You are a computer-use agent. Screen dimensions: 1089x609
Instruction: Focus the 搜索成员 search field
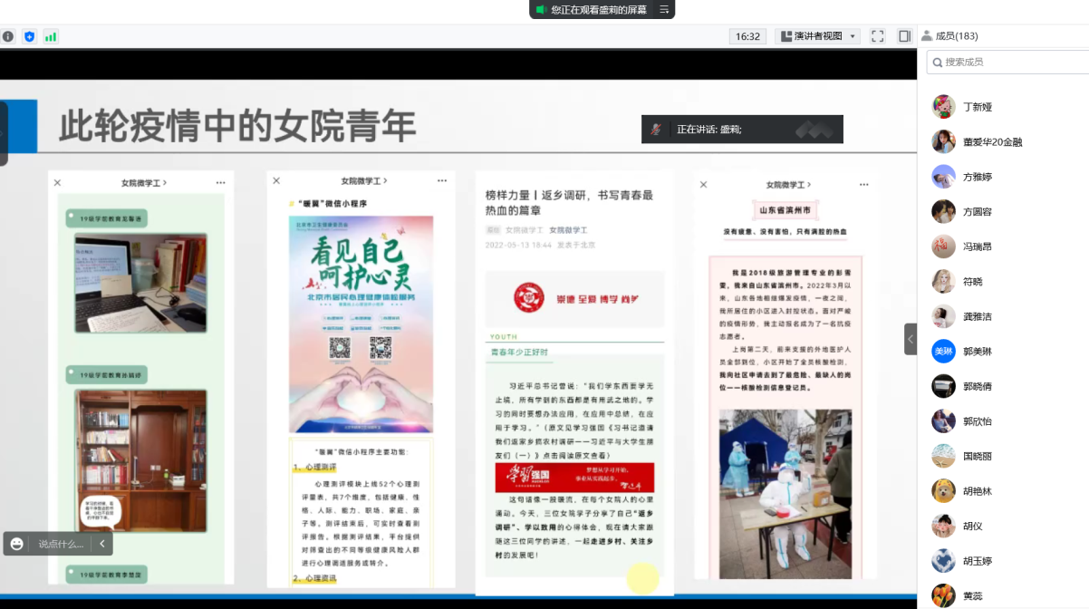[1007, 62]
